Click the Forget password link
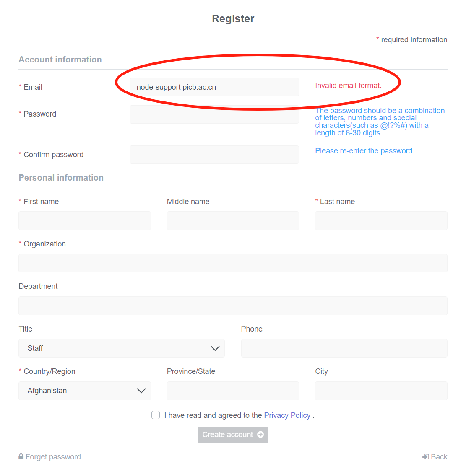The width and height of the screenshot is (466, 469). pyautogui.click(x=53, y=457)
